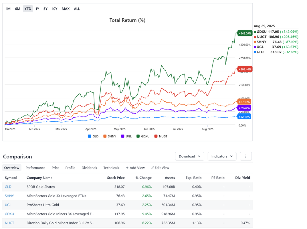Click the 'Total Return (%)' chart title

click(x=127, y=20)
